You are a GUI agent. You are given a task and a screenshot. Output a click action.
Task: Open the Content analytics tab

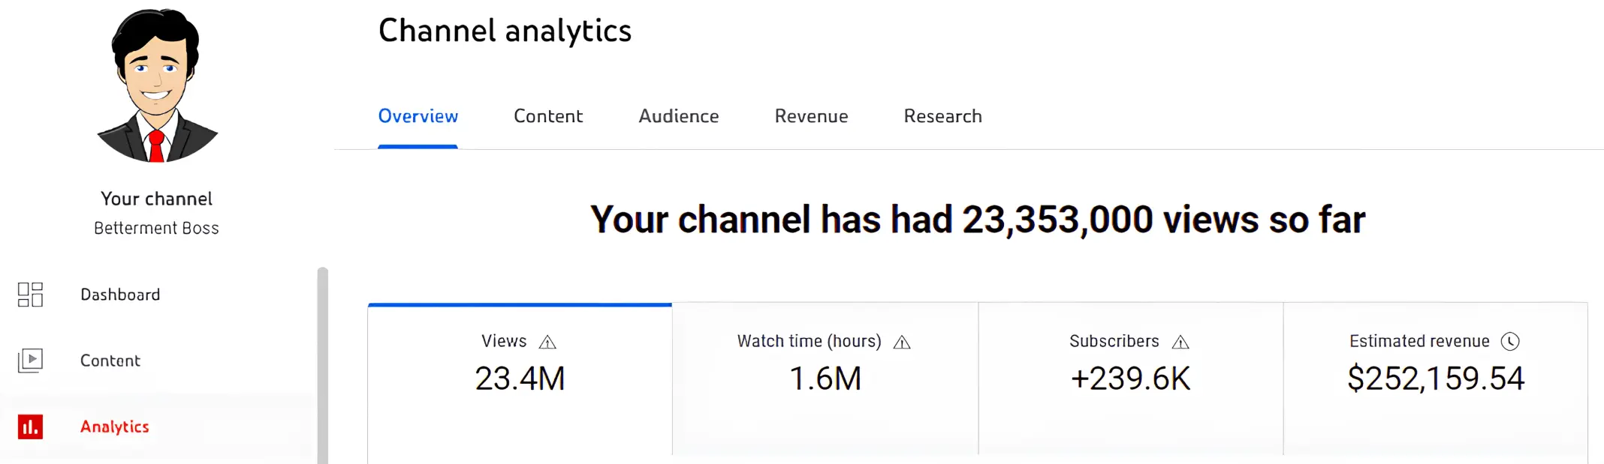tap(548, 116)
